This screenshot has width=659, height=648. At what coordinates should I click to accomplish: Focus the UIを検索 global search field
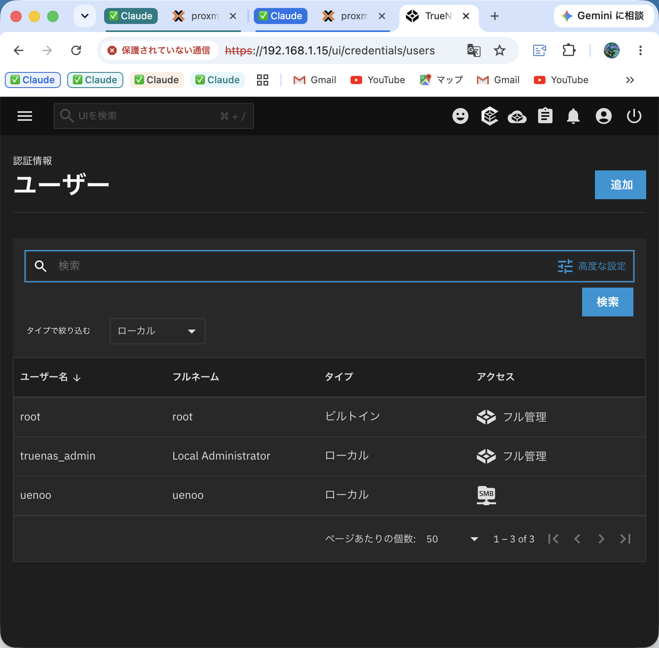click(x=154, y=116)
